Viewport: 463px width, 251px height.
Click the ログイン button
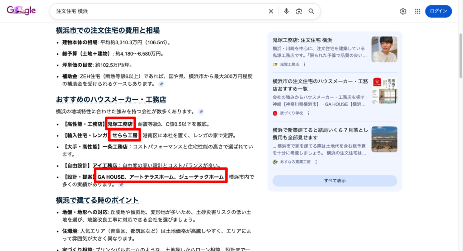(x=438, y=11)
